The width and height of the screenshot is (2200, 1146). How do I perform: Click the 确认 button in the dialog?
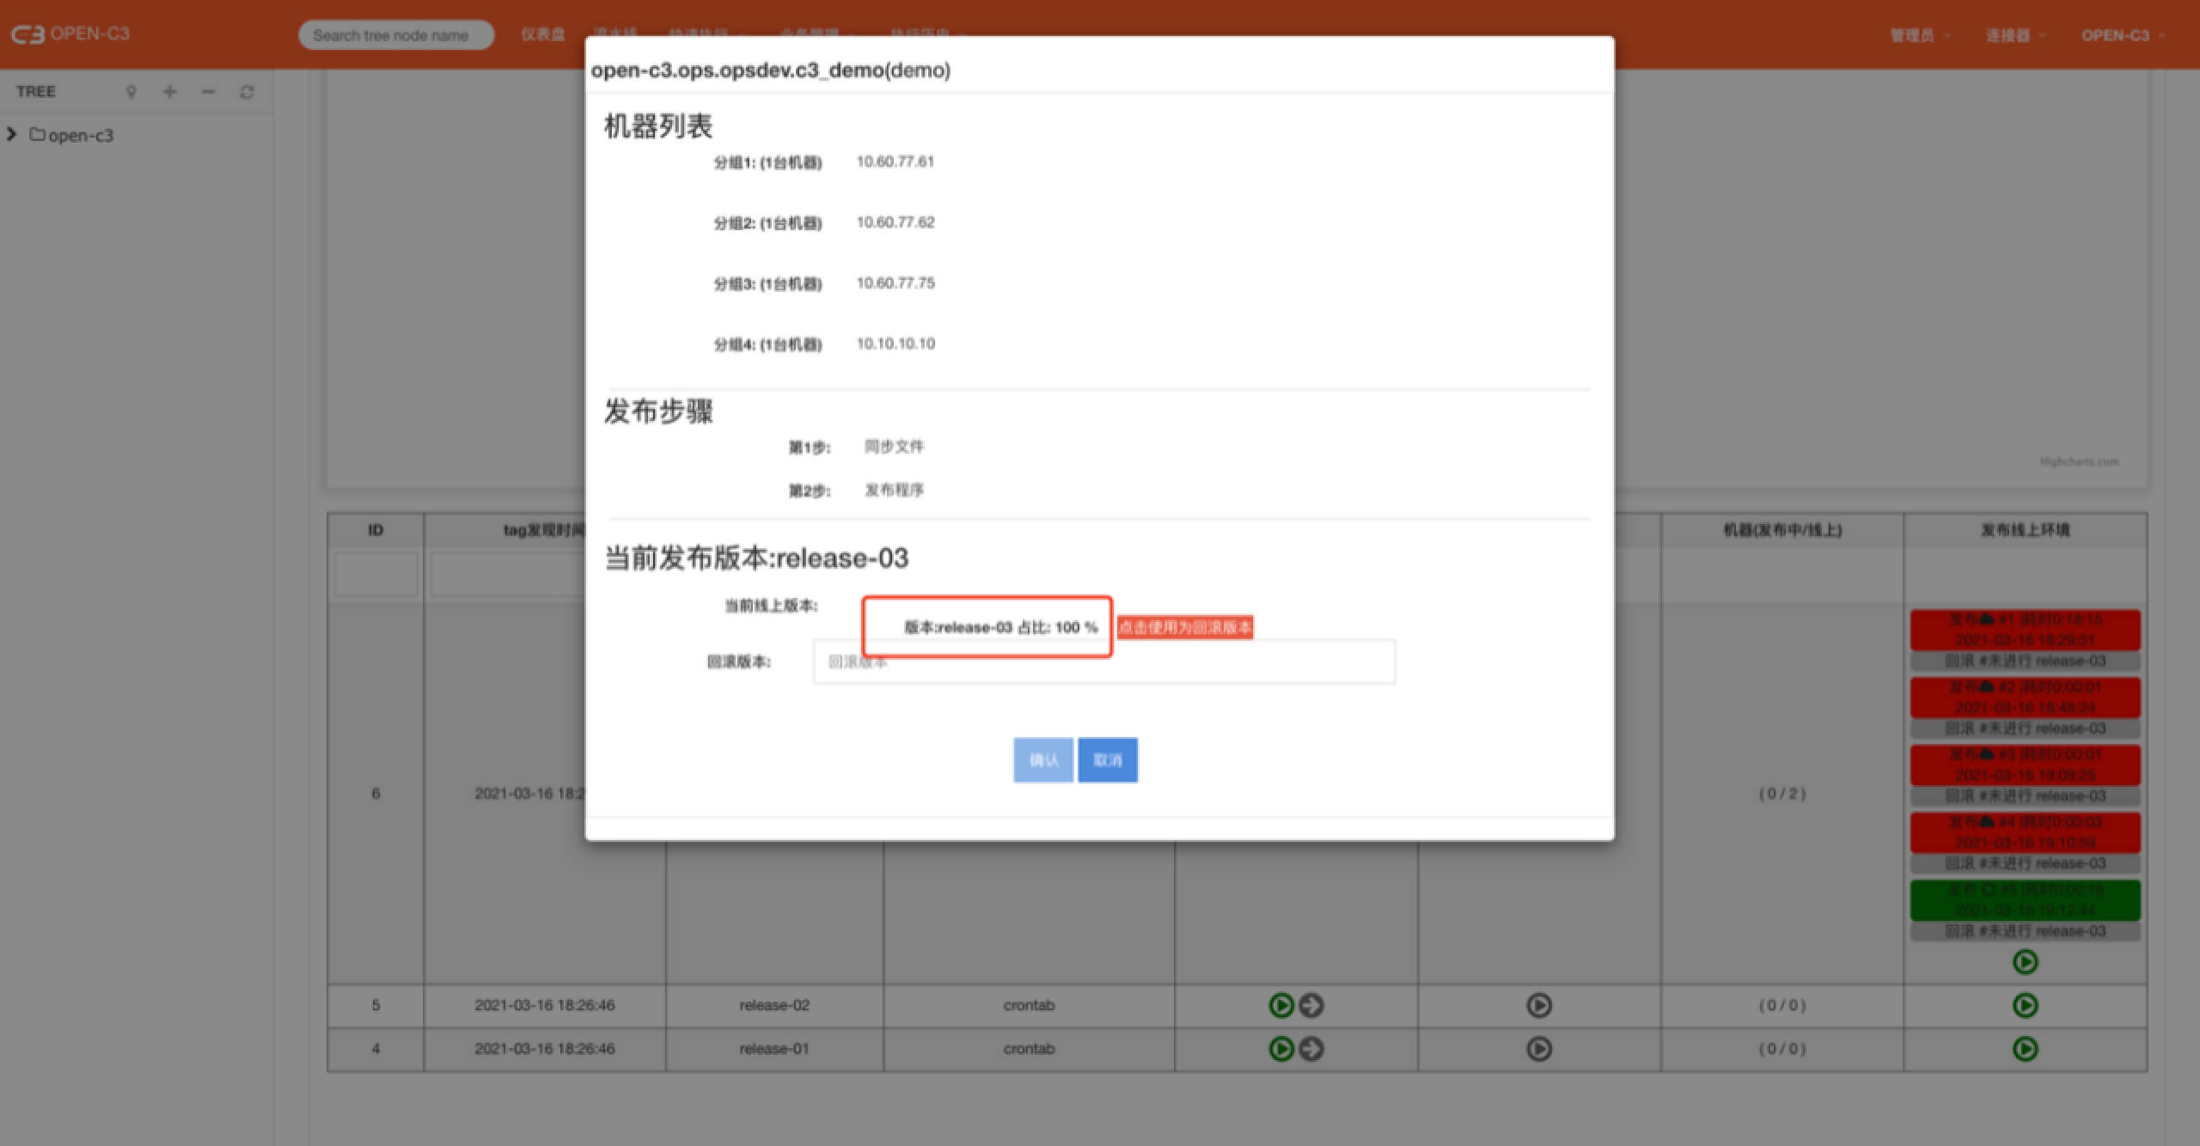point(1043,760)
